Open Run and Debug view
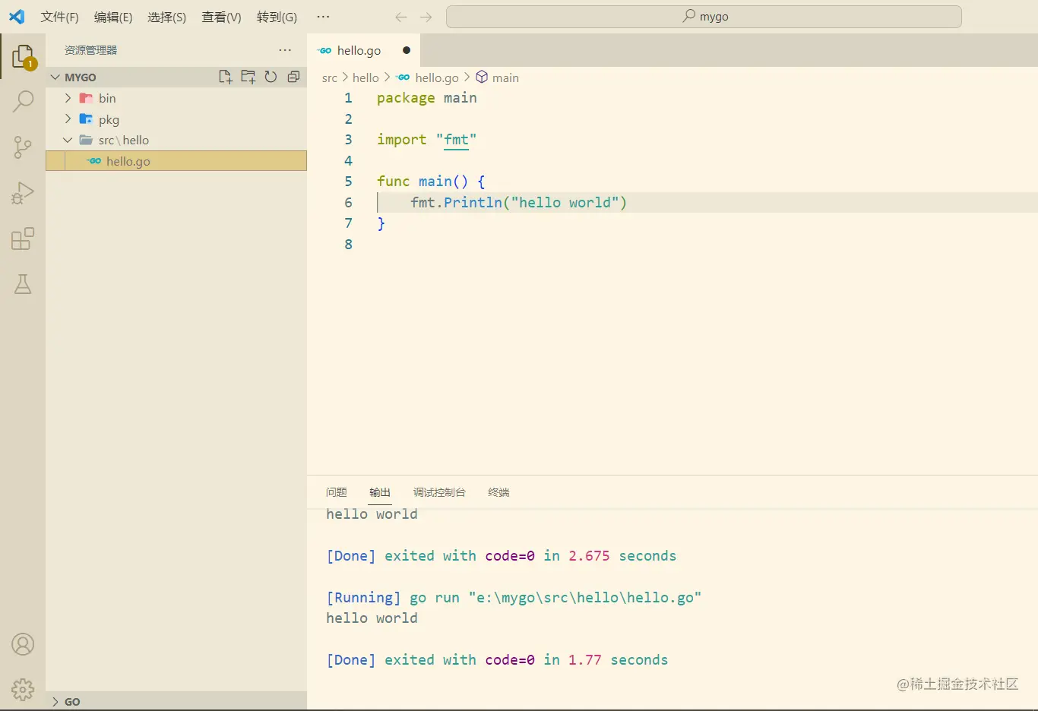The image size is (1038, 711). point(23,193)
